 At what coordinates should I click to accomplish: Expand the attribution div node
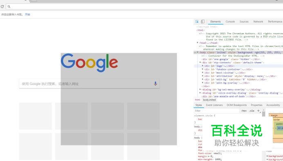[x=202, y=76]
